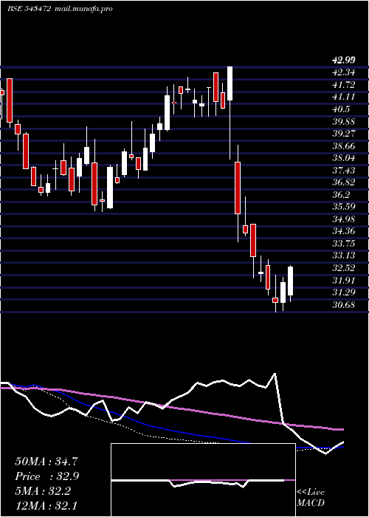Image resolution: width=369 pixels, height=517 pixels.
Task: Select the 31.91 price label
Action: [344, 280]
